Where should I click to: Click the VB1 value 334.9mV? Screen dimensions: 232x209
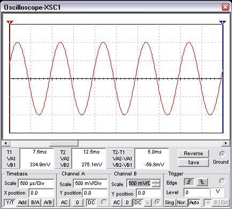click(40, 165)
